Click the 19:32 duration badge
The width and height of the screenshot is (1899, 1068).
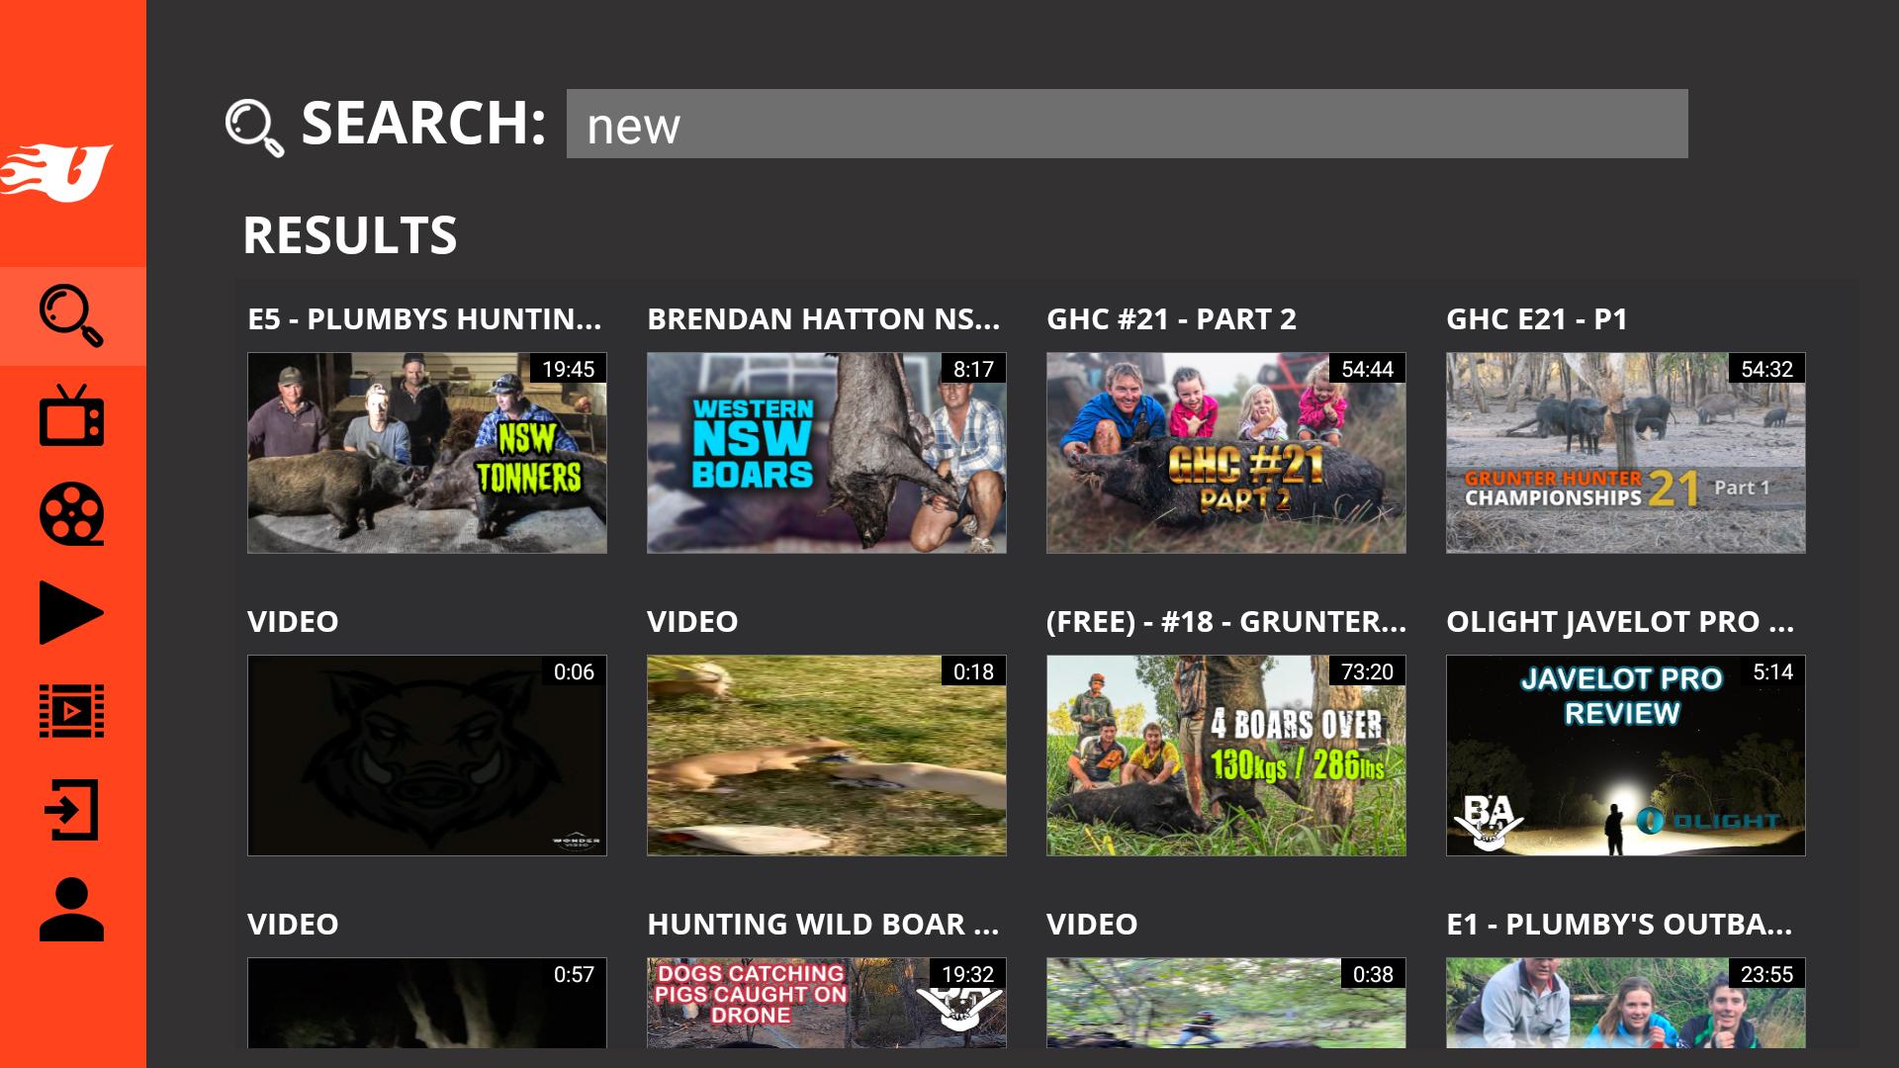[x=967, y=975]
